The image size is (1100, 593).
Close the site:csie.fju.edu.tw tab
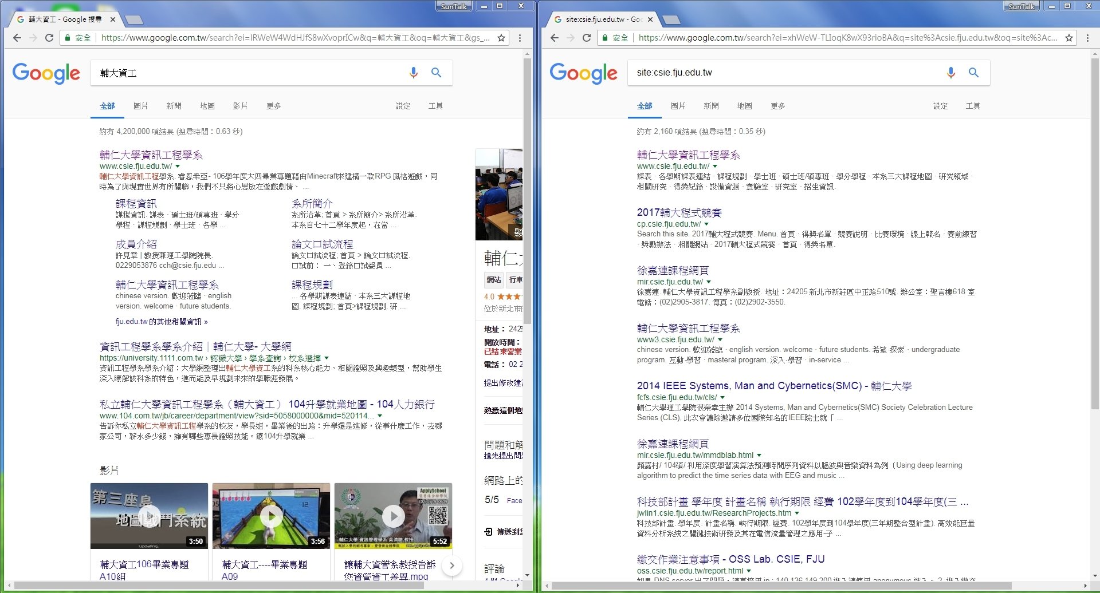(x=650, y=19)
